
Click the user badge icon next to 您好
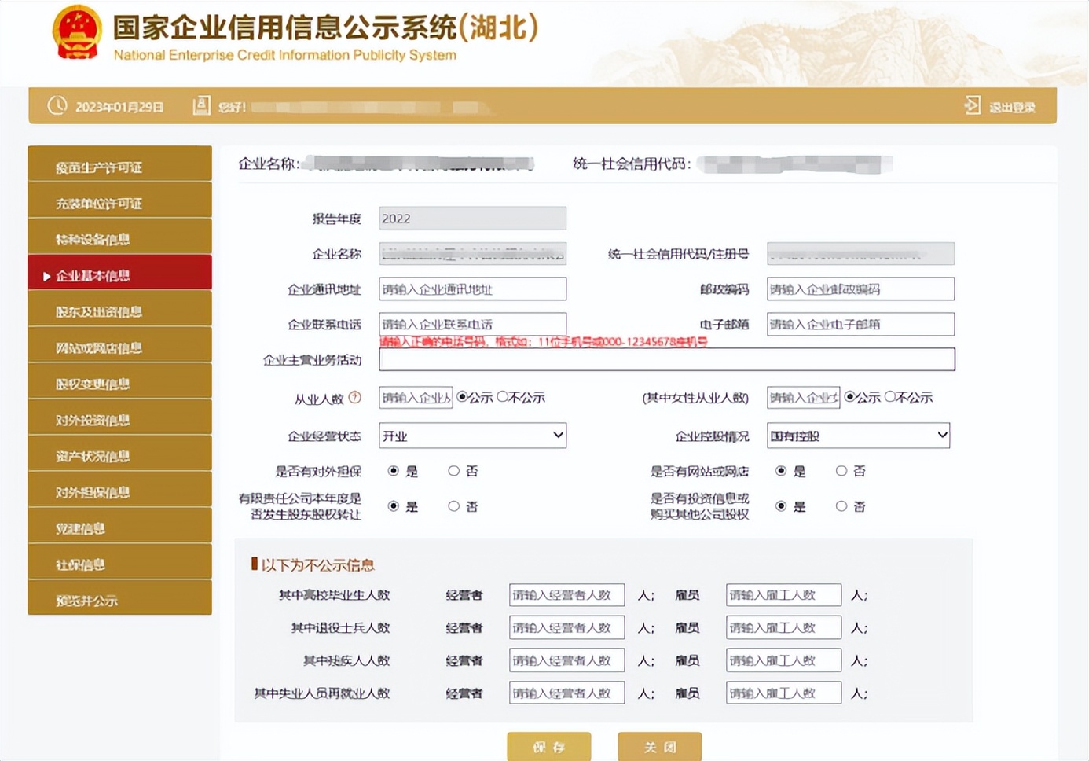coord(201,105)
